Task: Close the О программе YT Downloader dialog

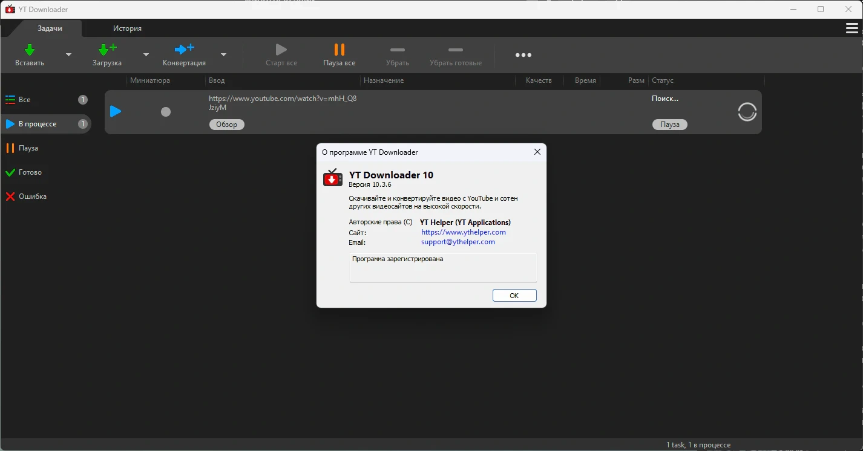Action: [537, 152]
